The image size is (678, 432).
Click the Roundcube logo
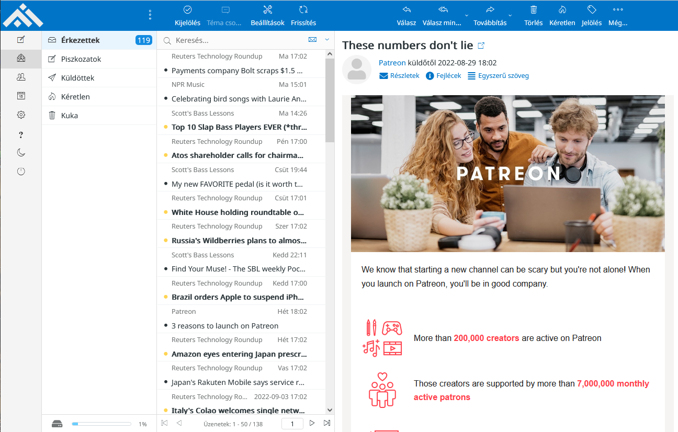pyautogui.click(x=22, y=15)
